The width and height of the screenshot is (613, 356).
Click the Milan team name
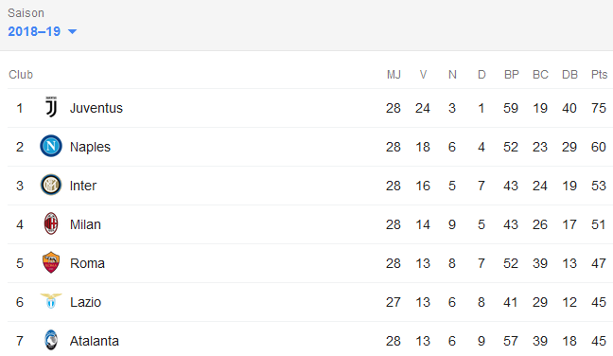(x=85, y=224)
